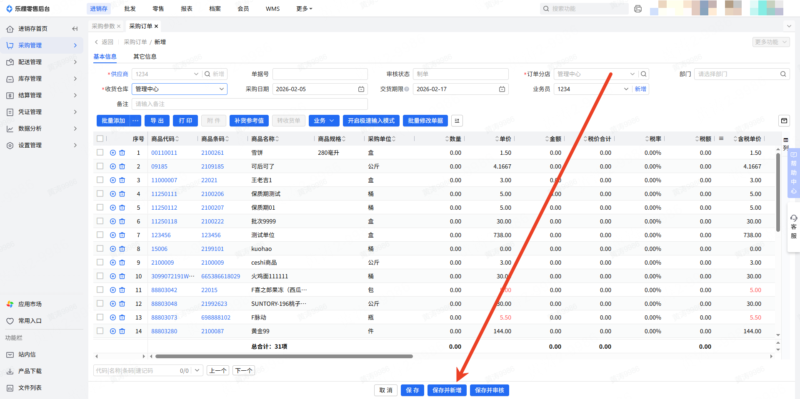The width and height of the screenshot is (800, 399).
Task: Switch to the 其它信息 tab
Action: (145, 57)
